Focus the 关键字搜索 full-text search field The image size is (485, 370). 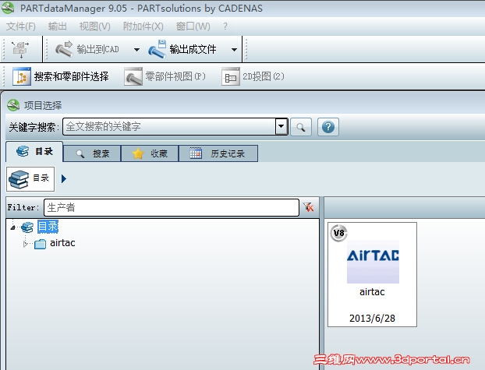click(x=169, y=126)
